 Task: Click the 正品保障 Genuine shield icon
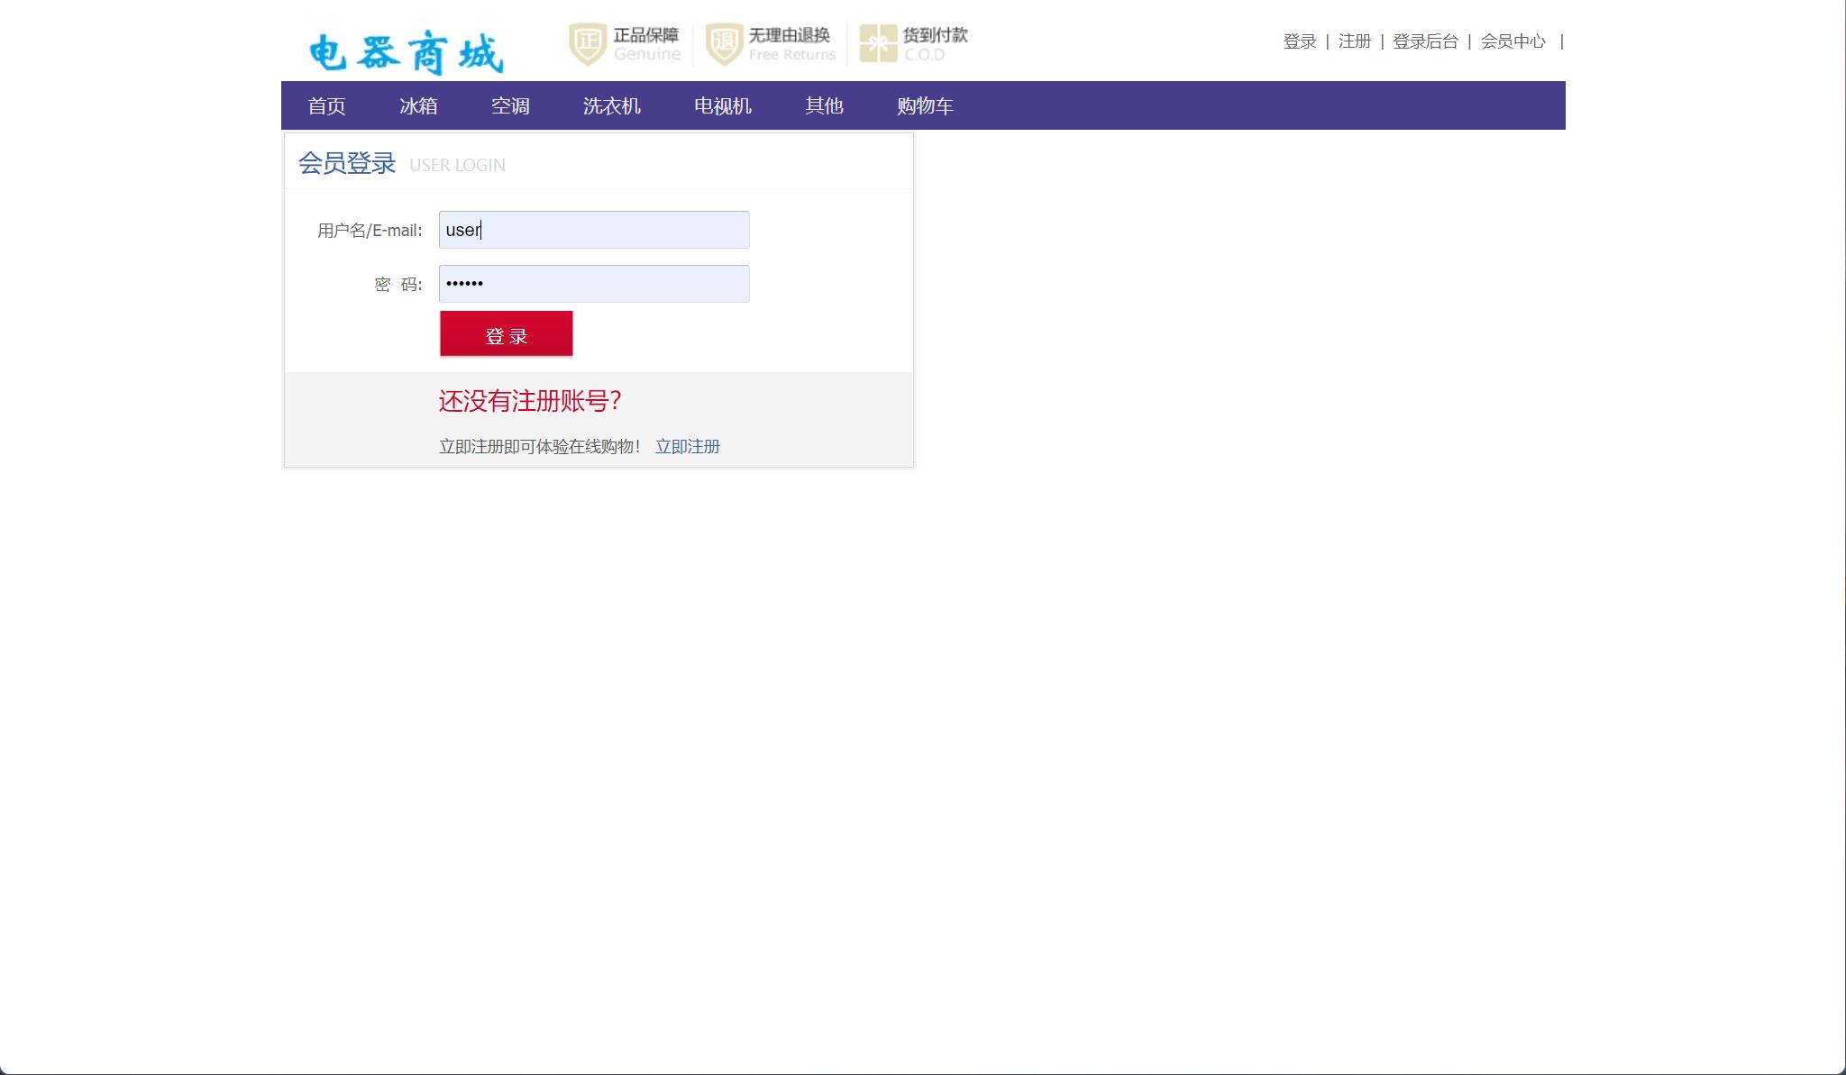click(x=587, y=41)
